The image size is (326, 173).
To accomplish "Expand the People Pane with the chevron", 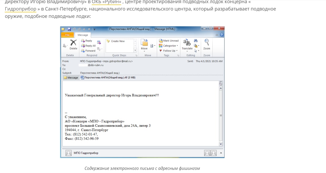I will [221, 153].
